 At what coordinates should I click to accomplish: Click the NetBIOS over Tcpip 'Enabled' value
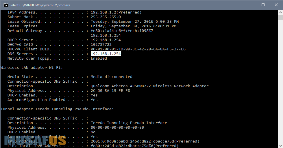[99, 58]
